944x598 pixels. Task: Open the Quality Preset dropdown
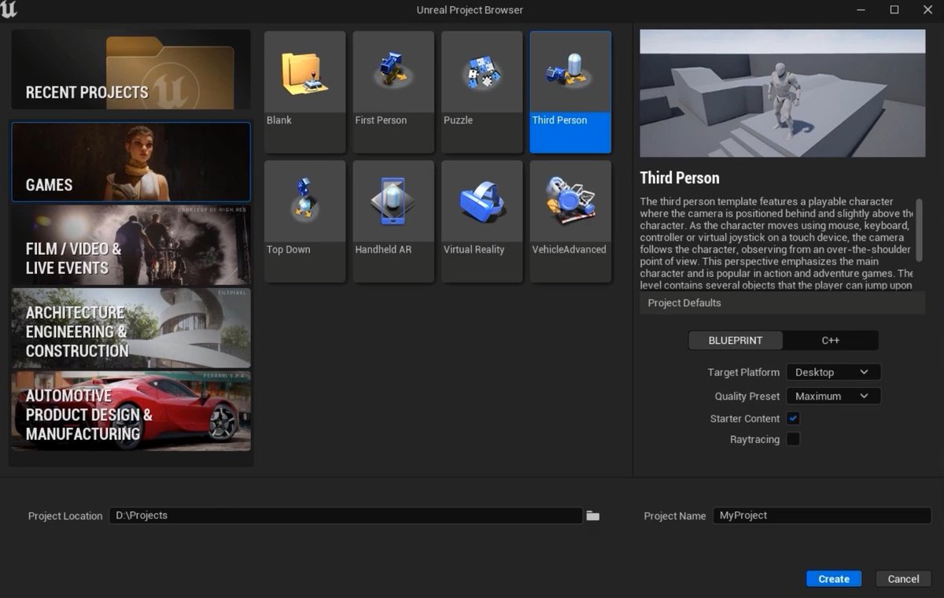coord(833,396)
